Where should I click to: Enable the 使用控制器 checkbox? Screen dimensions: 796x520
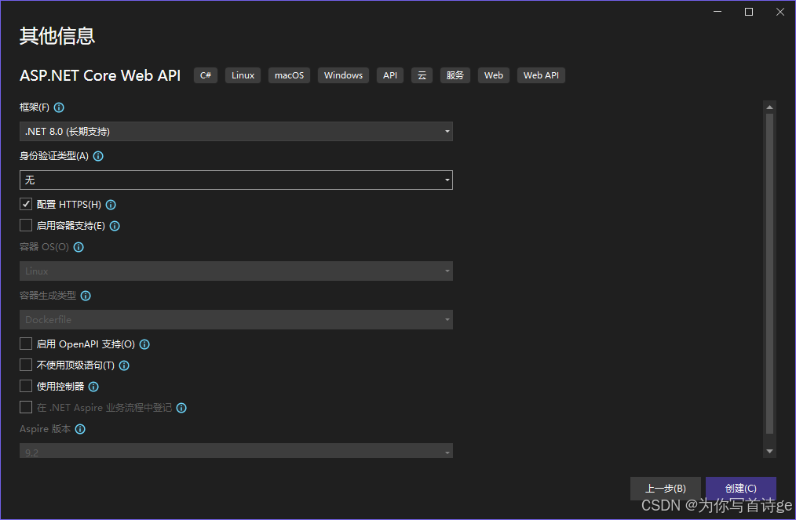26,386
